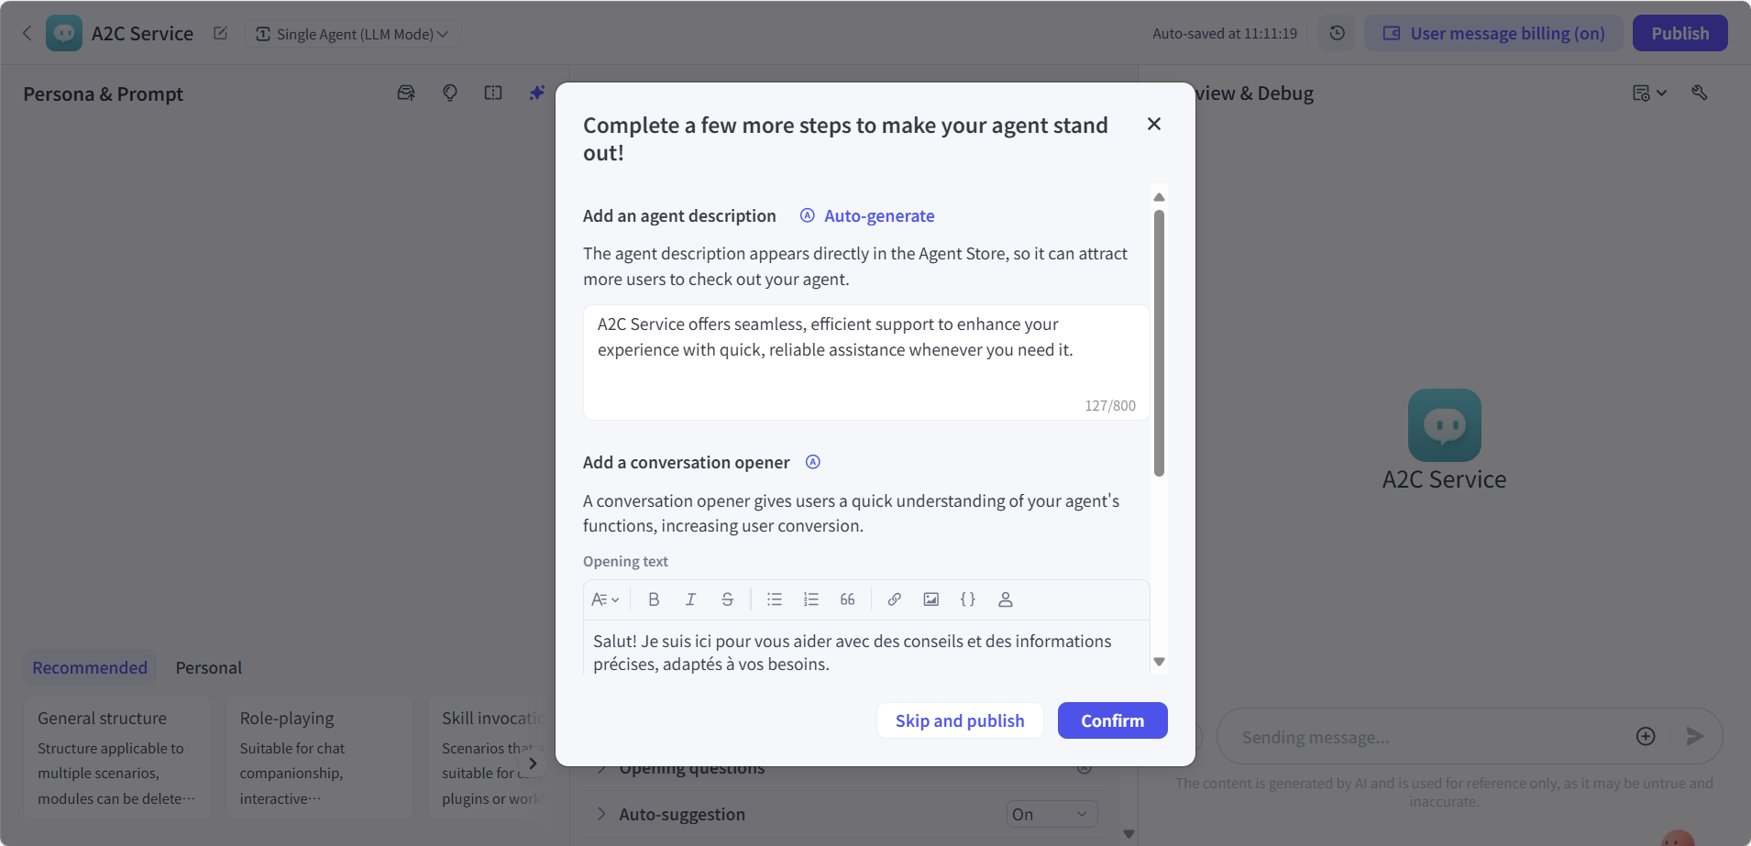Click the blockquote icon

[x=848, y=599]
